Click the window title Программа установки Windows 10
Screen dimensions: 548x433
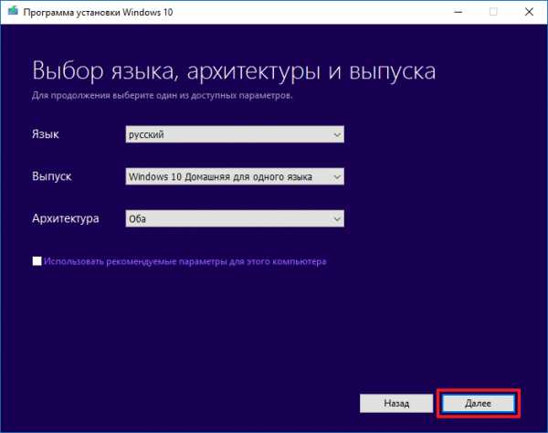(98, 12)
